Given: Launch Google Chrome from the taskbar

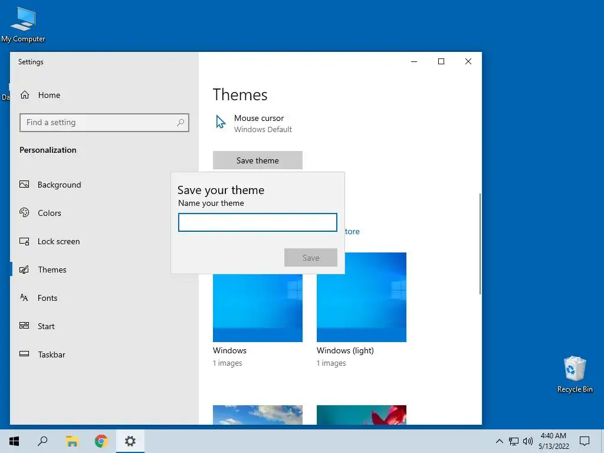Looking at the screenshot, I should click(x=101, y=441).
